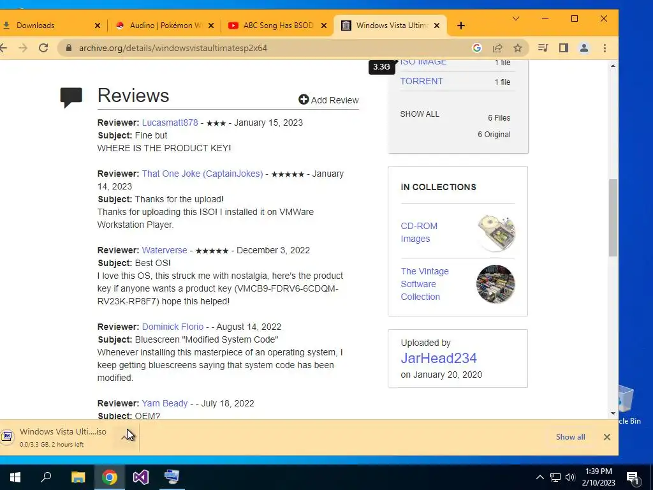The height and width of the screenshot is (490, 653).
Task: Share this page icon
Action: coord(497,48)
